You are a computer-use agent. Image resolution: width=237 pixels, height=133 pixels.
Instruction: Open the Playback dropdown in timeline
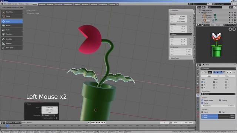click(x=10, y=123)
